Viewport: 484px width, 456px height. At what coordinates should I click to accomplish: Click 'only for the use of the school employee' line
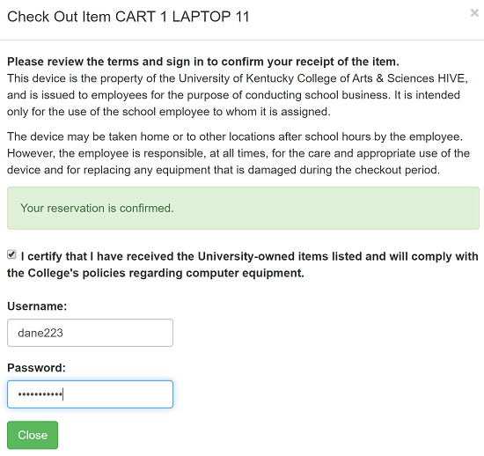(169, 112)
